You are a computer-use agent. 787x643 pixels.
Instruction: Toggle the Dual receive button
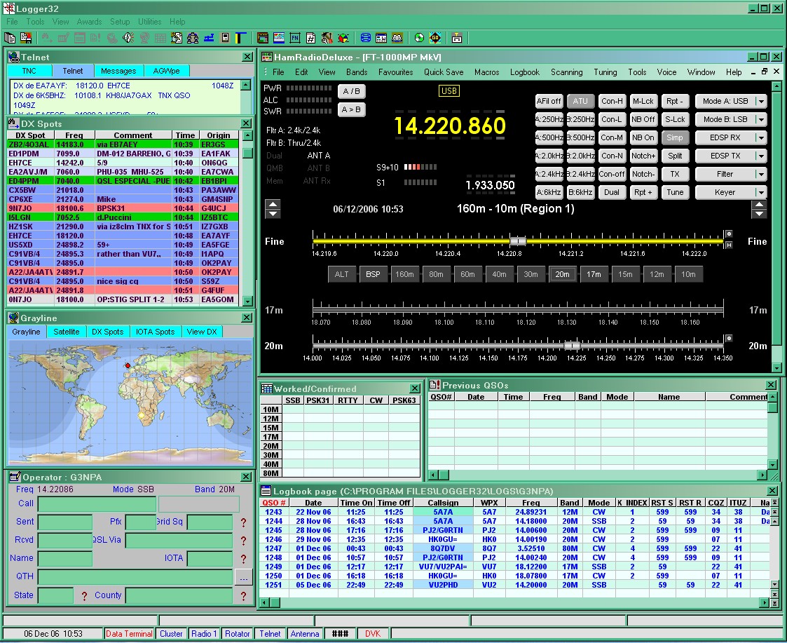611,192
